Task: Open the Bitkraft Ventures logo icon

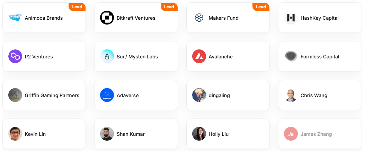Action: click(x=107, y=18)
